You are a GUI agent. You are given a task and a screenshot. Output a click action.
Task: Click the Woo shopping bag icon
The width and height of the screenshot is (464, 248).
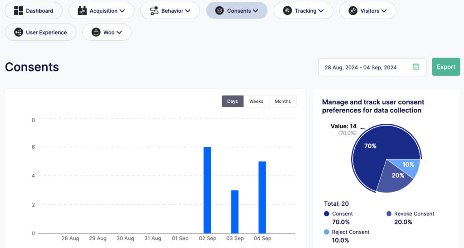96,32
